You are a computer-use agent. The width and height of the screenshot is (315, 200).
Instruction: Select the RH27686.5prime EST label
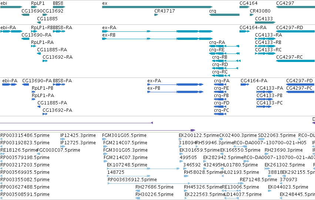click(x=154, y=187)
